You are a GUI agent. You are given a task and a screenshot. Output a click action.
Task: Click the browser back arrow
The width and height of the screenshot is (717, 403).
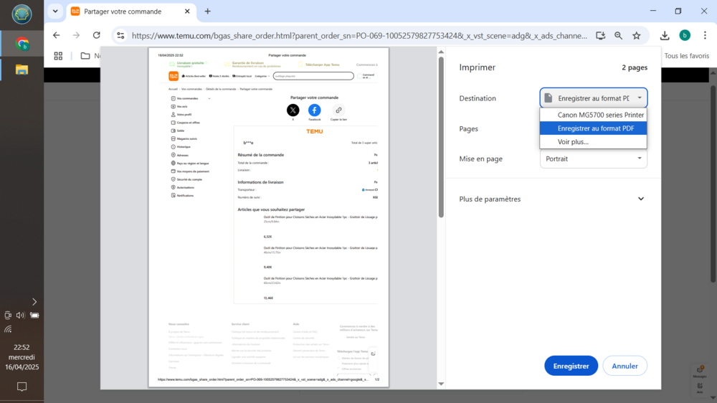coord(57,35)
